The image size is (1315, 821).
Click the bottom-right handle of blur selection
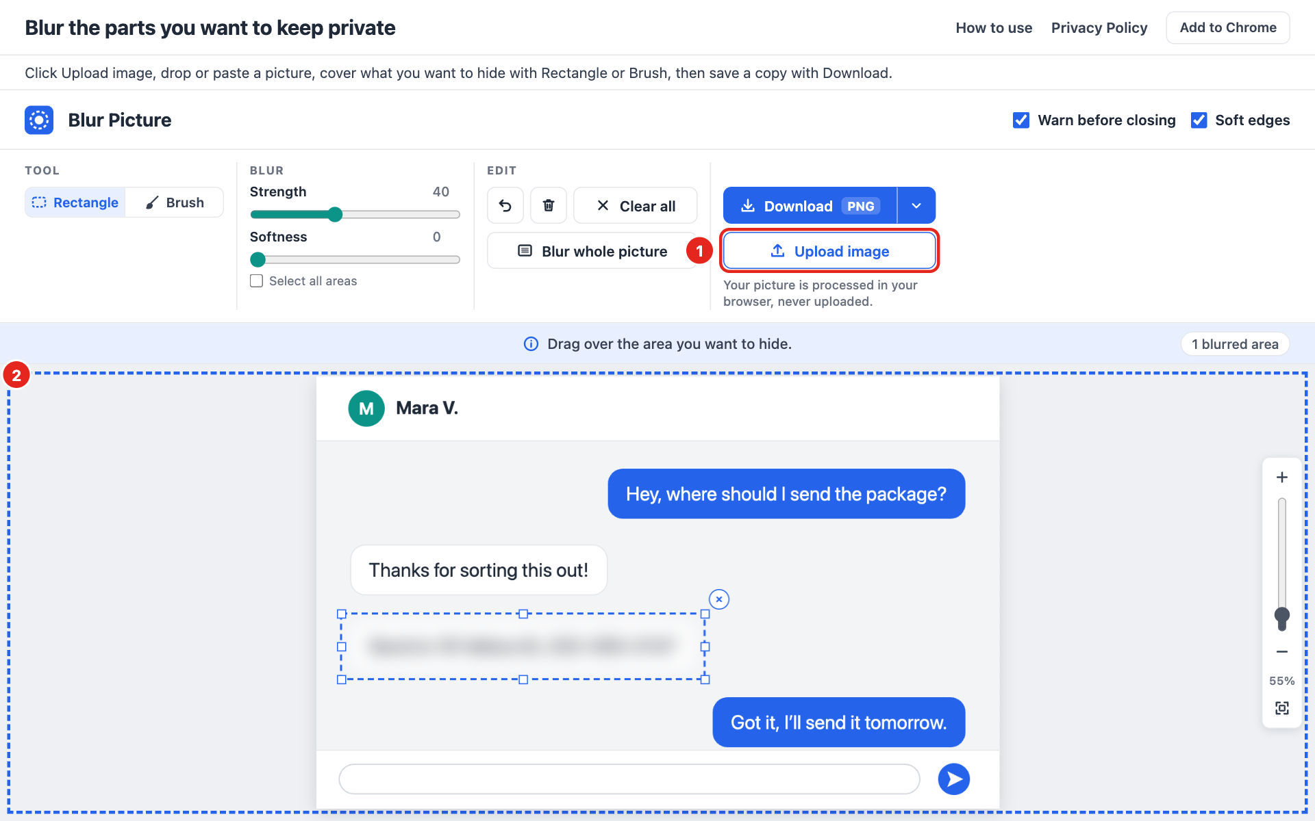click(705, 679)
